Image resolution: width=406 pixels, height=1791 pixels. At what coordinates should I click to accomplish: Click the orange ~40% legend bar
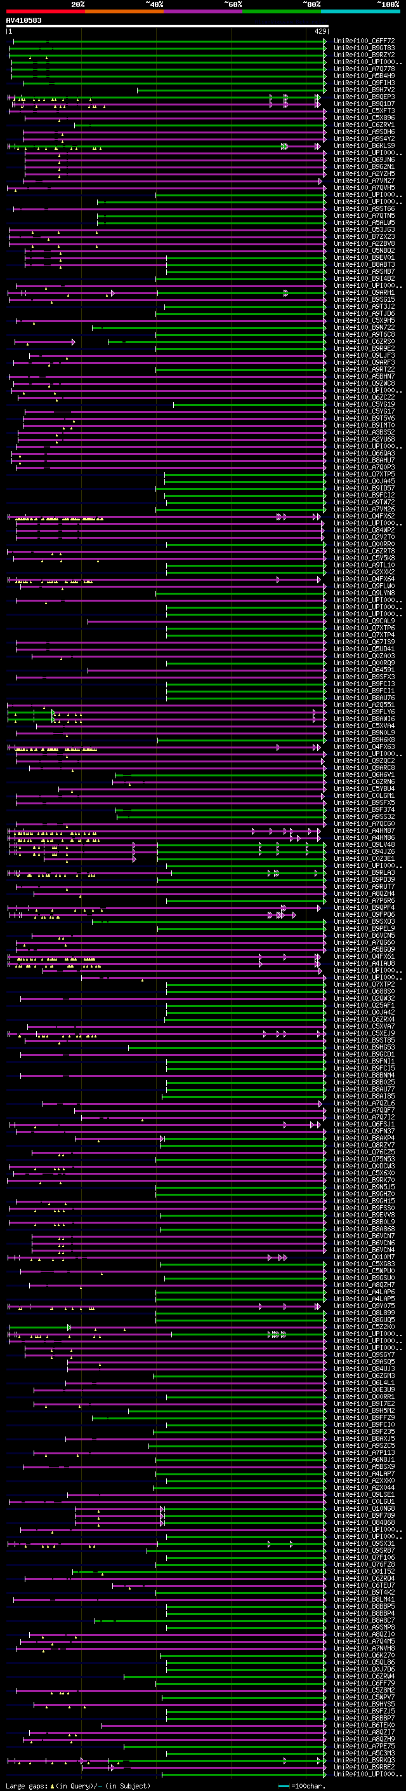(x=124, y=11)
